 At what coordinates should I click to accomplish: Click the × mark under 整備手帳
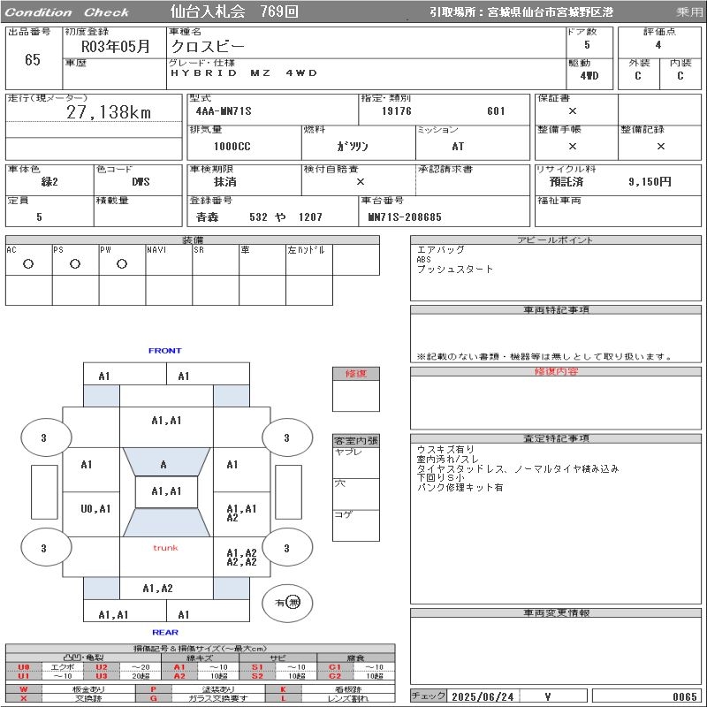pyautogui.click(x=573, y=146)
